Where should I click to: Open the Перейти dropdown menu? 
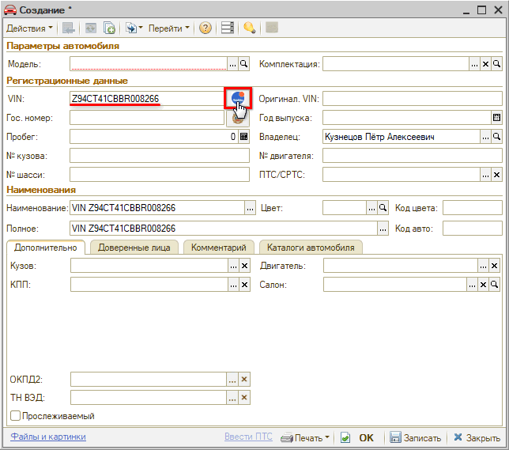coord(169,28)
